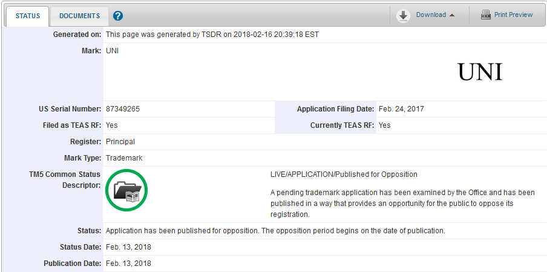
Task: Click the Filed as TEAS RF label
Action: [72, 125]
